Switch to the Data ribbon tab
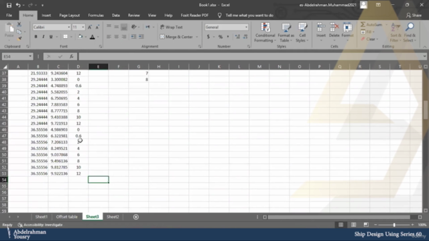The height and width of the screenshot is (241, 429). pyautogui.click(x=116, y=15)
